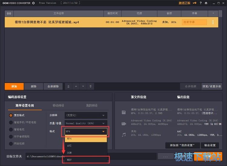
Task: Click the 输出信息 heading
Action: point(183,97)
